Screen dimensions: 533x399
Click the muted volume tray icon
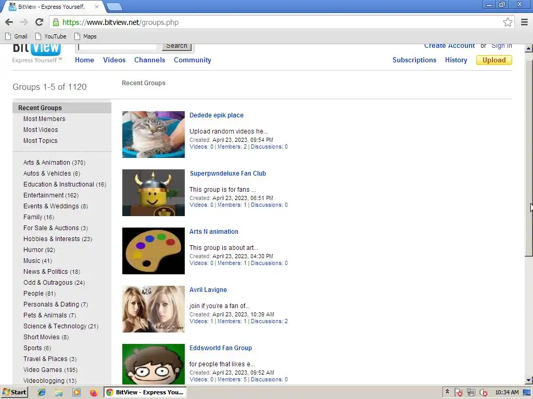(x=484, y=393)
